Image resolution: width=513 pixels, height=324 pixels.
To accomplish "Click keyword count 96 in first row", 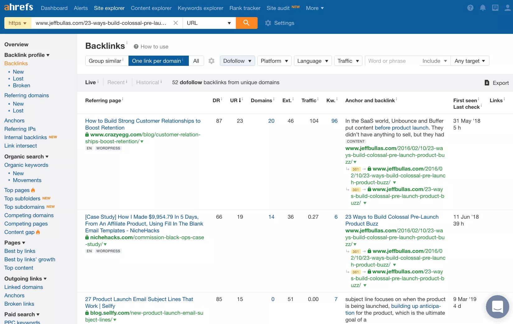I will click(334, 121).
